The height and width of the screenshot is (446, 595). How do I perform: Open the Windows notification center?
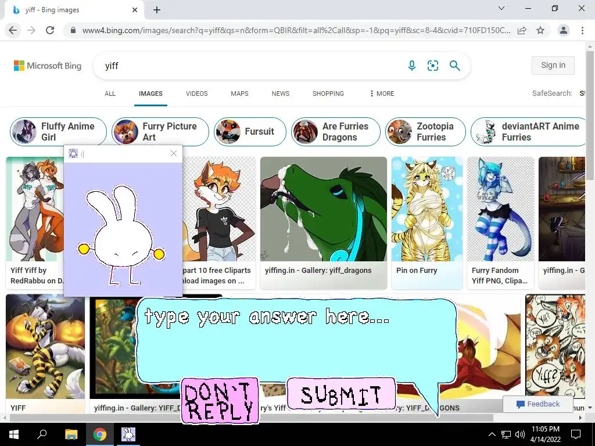click(x=576, y=434)
